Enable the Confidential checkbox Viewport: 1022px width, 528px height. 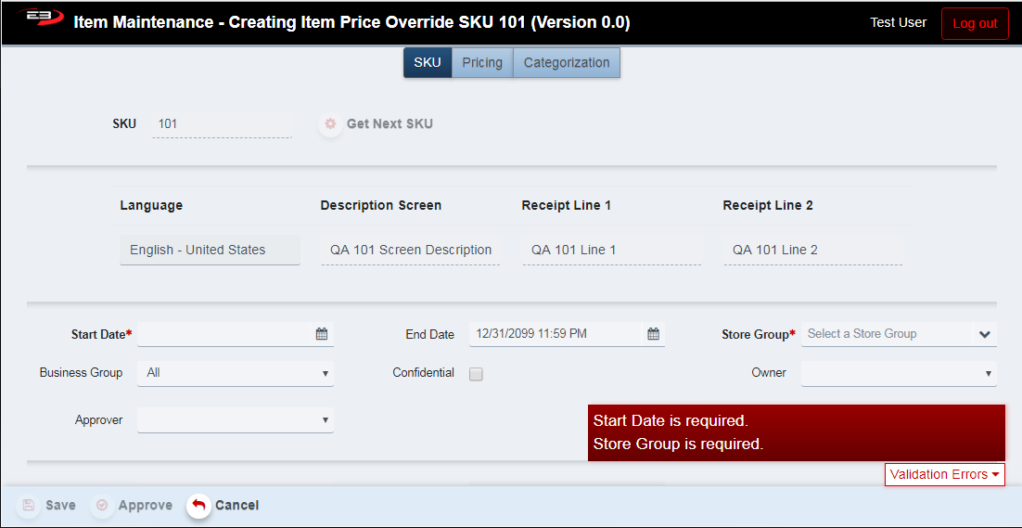point(476,374)
